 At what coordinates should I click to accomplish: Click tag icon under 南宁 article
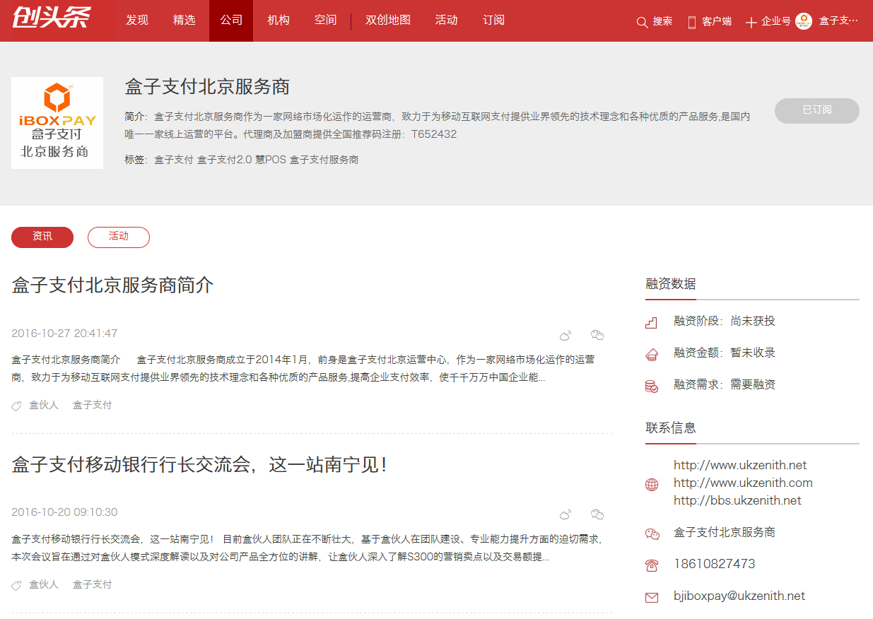(16, 586)
